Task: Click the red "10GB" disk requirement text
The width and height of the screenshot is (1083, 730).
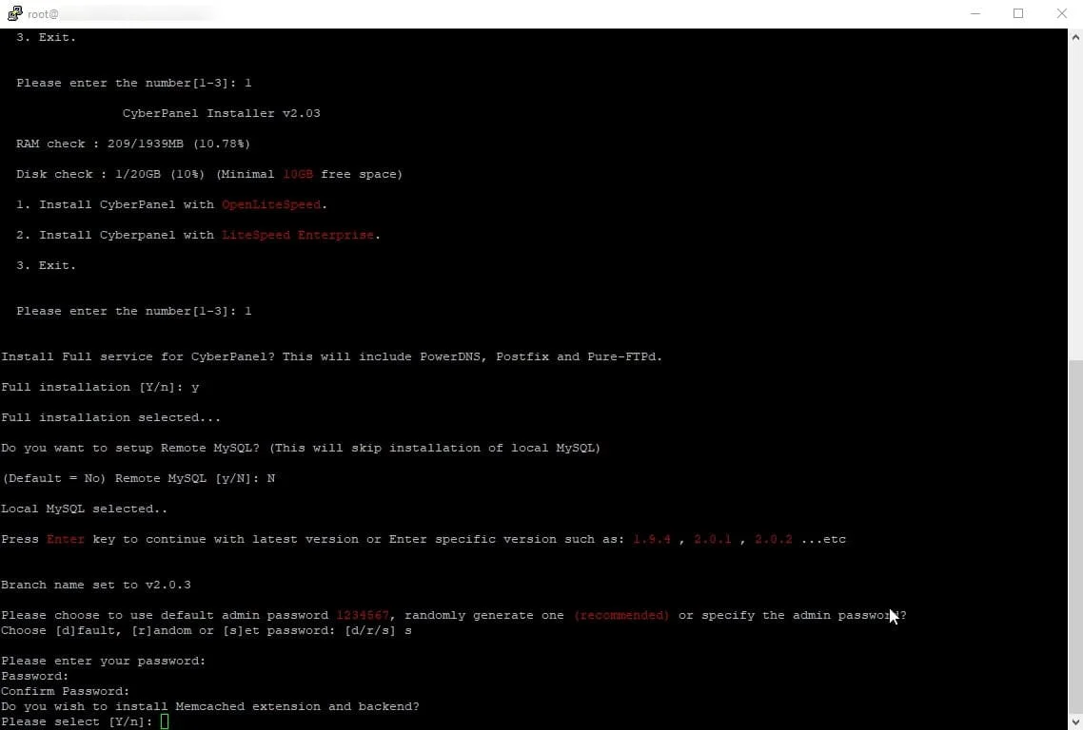Action: 297,174
